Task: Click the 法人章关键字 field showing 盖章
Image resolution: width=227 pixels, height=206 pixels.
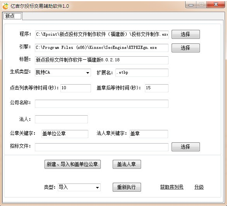Action: (x=149, y=134)
